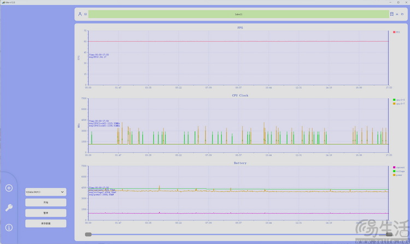Click the left handle of timeline slider
Screen dimensions: 410x244
(88, 234)
